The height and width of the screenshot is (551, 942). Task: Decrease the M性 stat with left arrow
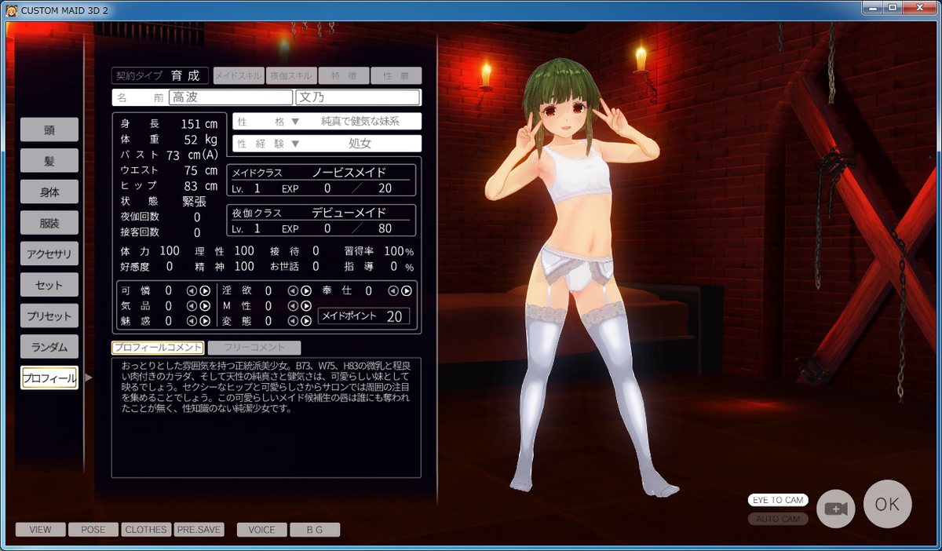tap(293, 305)
